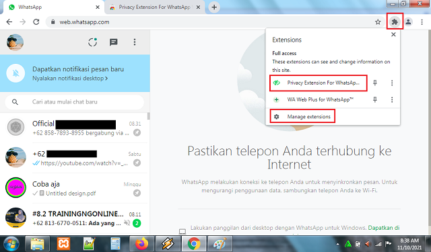Select WA Web Plus for WhatsApp entry
Image resolution: width=431 pixels, height=252 pixels.
coord(319,99)
